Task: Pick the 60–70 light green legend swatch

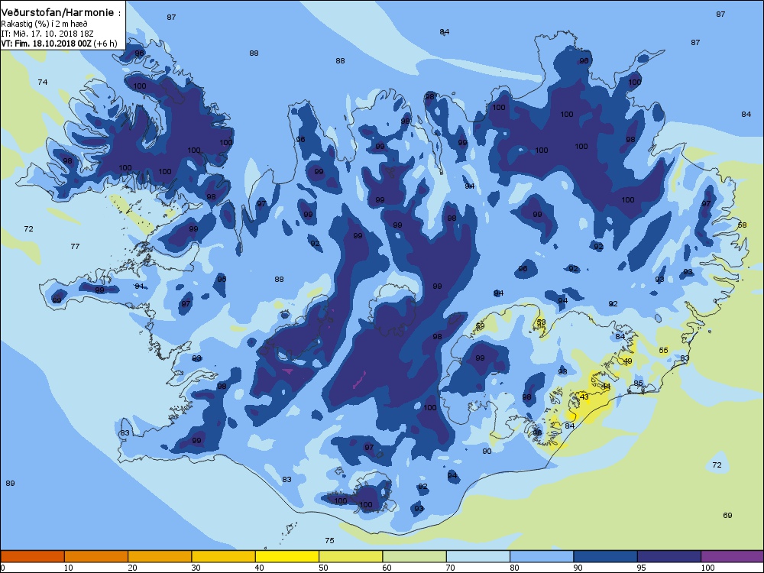Action: pyautogui.click(x=415, y=556)
